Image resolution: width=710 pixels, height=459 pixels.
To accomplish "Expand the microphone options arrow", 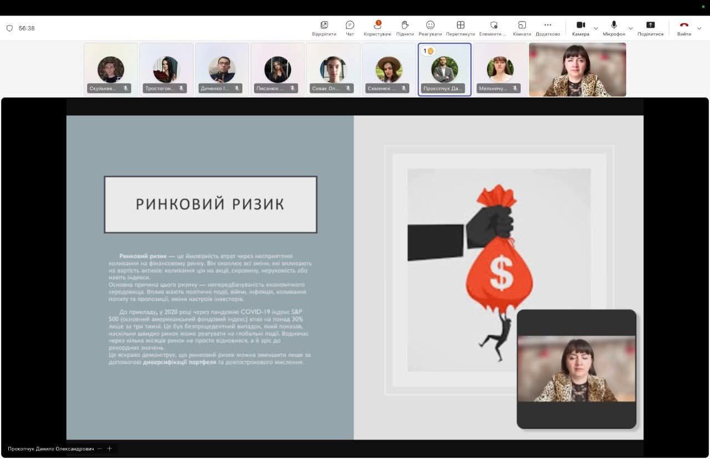I will coord(631,28).
